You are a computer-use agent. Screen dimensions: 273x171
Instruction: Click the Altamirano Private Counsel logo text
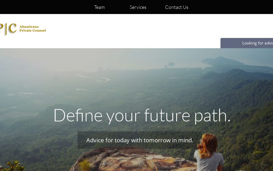pos(32,28)
